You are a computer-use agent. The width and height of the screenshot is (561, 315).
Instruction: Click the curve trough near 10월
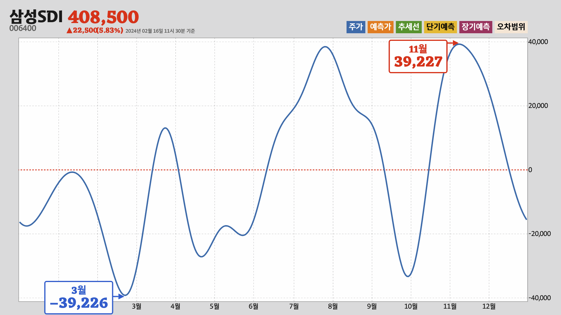tap(408, 276)
